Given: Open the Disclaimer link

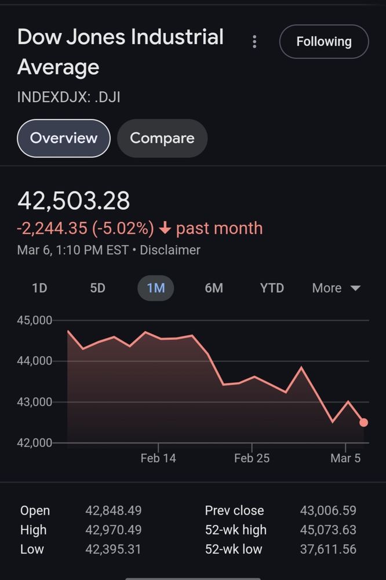Looking at the screenshot, I should tap(170, 250).
